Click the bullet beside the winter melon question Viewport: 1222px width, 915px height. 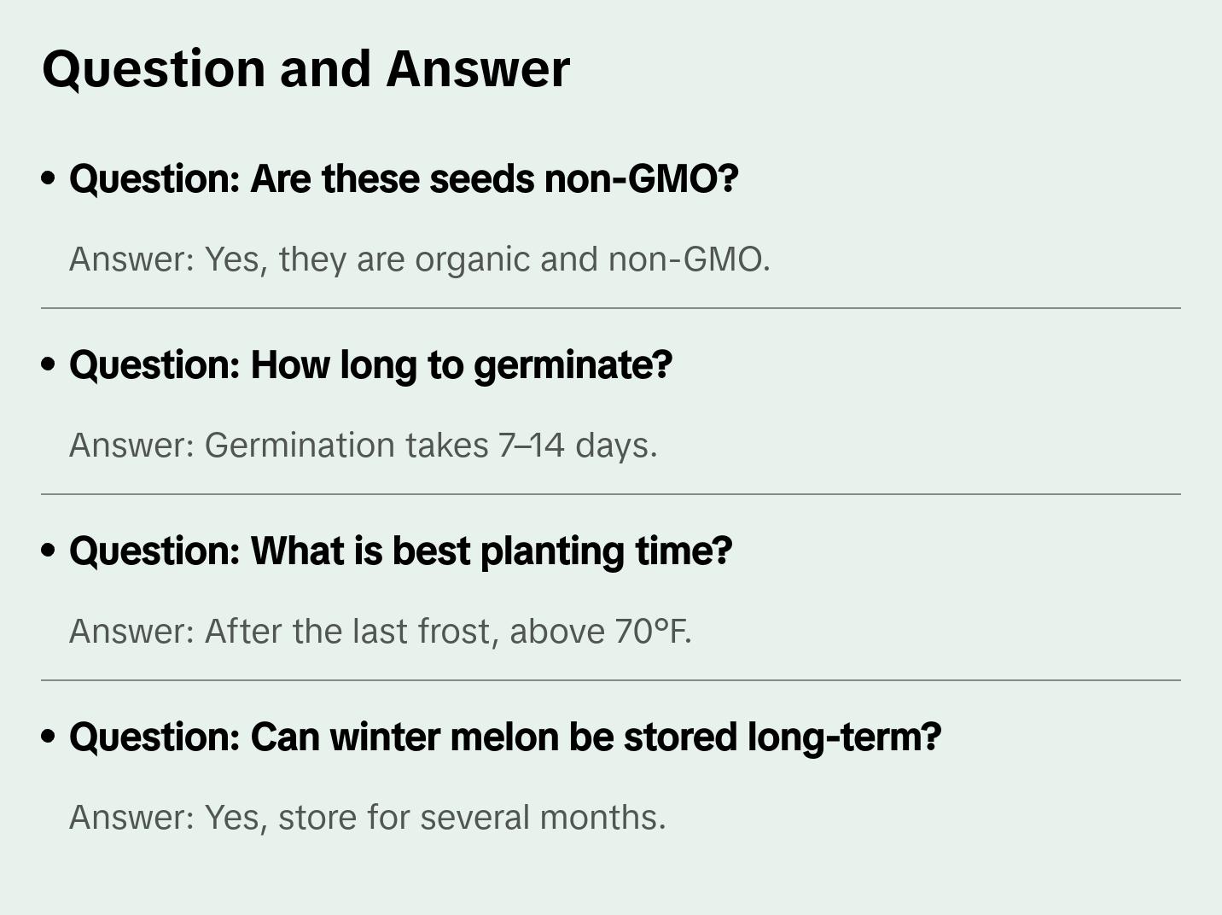pyautogui.click(x=49, y=737)
